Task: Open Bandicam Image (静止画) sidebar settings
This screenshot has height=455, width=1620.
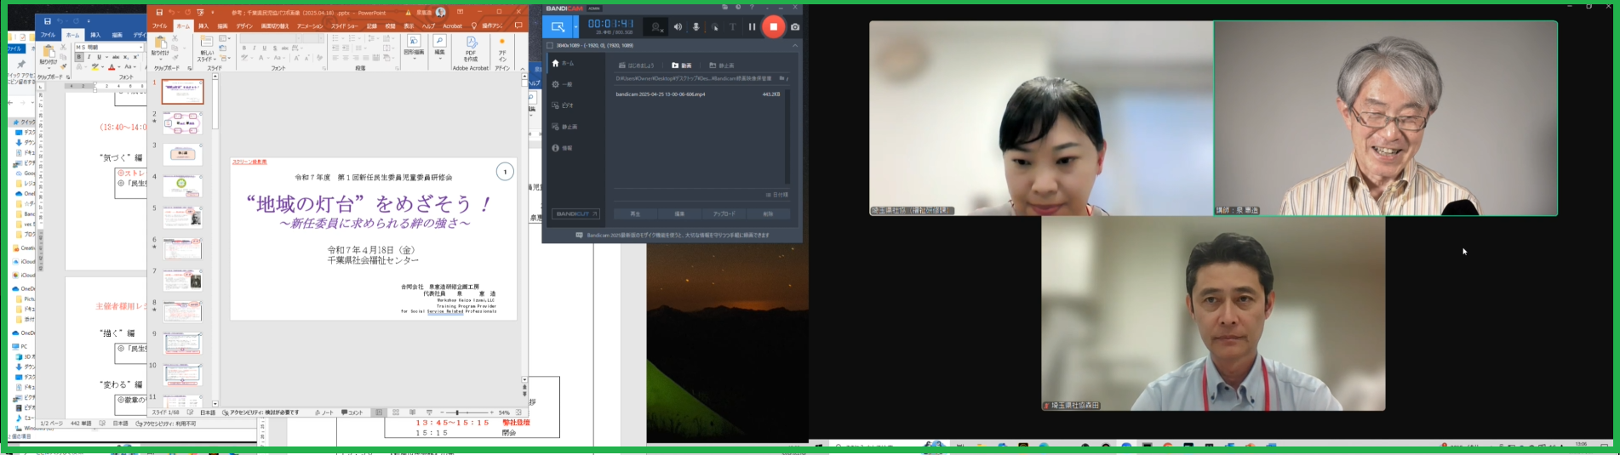Action: coord(564,127)
